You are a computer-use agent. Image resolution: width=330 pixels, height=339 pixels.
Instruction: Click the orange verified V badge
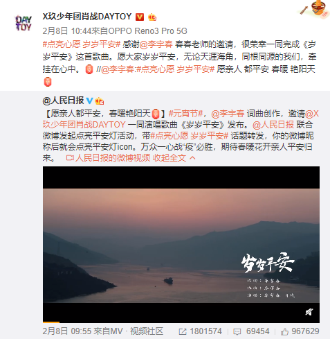coord(140,17)
